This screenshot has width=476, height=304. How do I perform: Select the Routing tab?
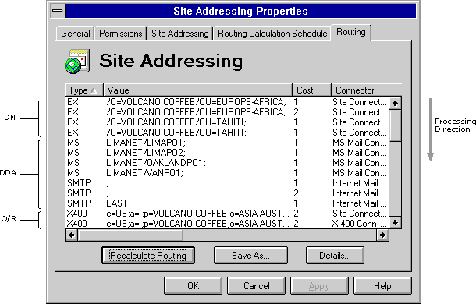(x=351, y=32)
